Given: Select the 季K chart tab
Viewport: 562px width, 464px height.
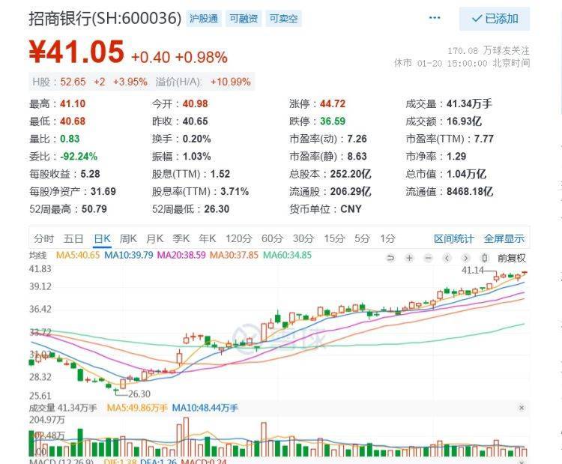Looking at the screenshot, I should pyautogui.click(x=181, y=238).
